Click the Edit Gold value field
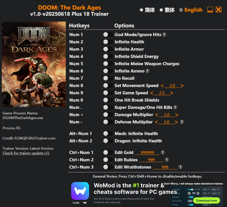227x207 pixels. (x=147, y=153)
